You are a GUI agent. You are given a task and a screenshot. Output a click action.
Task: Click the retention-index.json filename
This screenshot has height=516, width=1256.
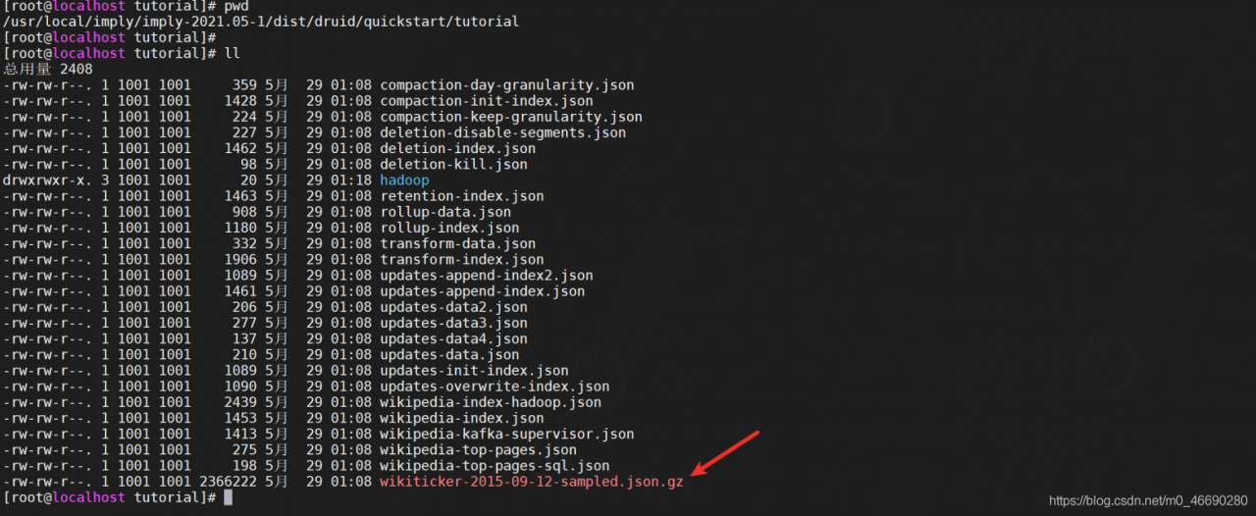[461, 196]
